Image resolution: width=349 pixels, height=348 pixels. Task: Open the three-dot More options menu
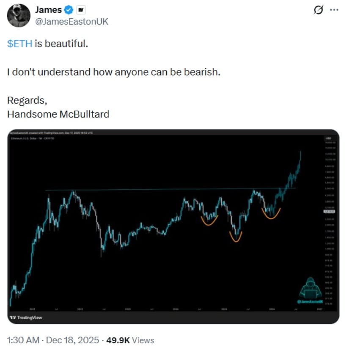(x=335, y=11)
